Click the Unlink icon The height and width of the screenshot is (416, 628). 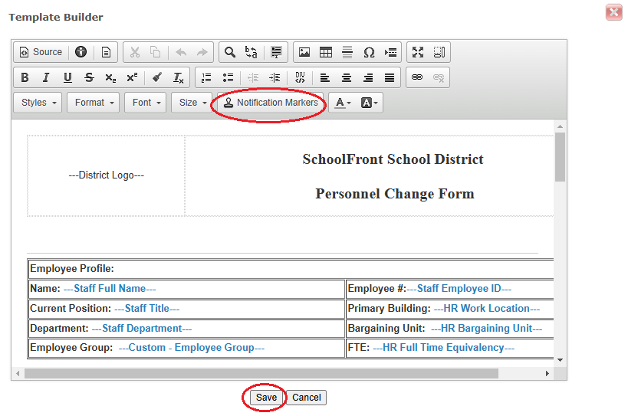439,77
